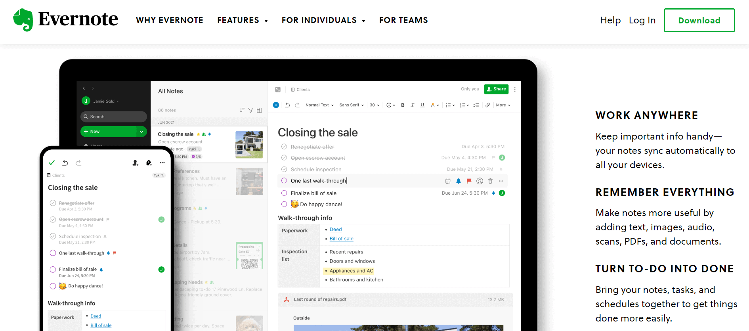Open the text highlight color picker
The width and height of the screenshot is (749, 331).
coord(435,105)
